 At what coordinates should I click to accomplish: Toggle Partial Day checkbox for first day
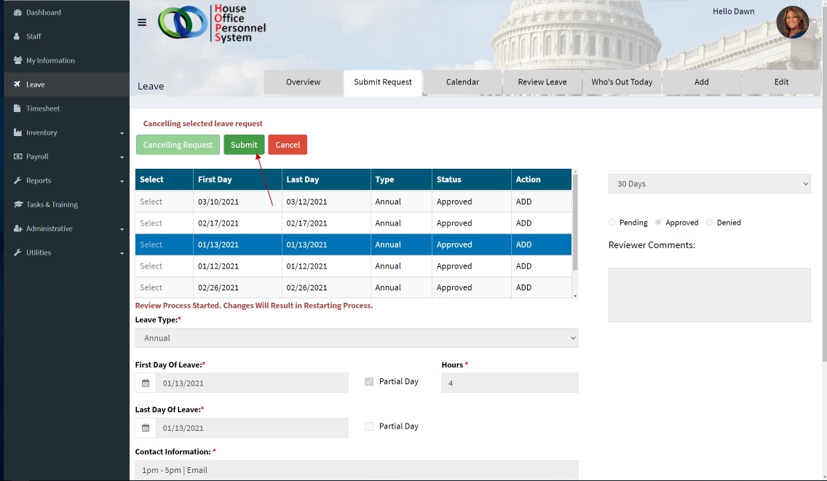click(x=369, y=381)
